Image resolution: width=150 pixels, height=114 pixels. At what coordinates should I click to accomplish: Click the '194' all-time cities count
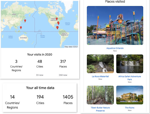point(40,97)
